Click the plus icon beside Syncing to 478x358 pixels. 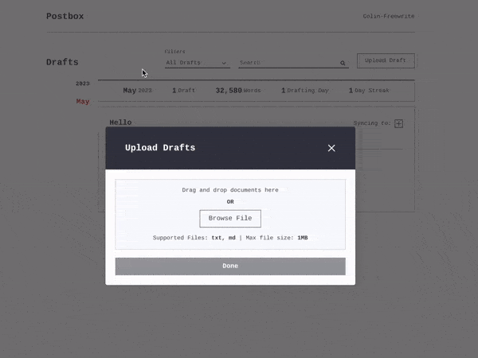point(399,123)
